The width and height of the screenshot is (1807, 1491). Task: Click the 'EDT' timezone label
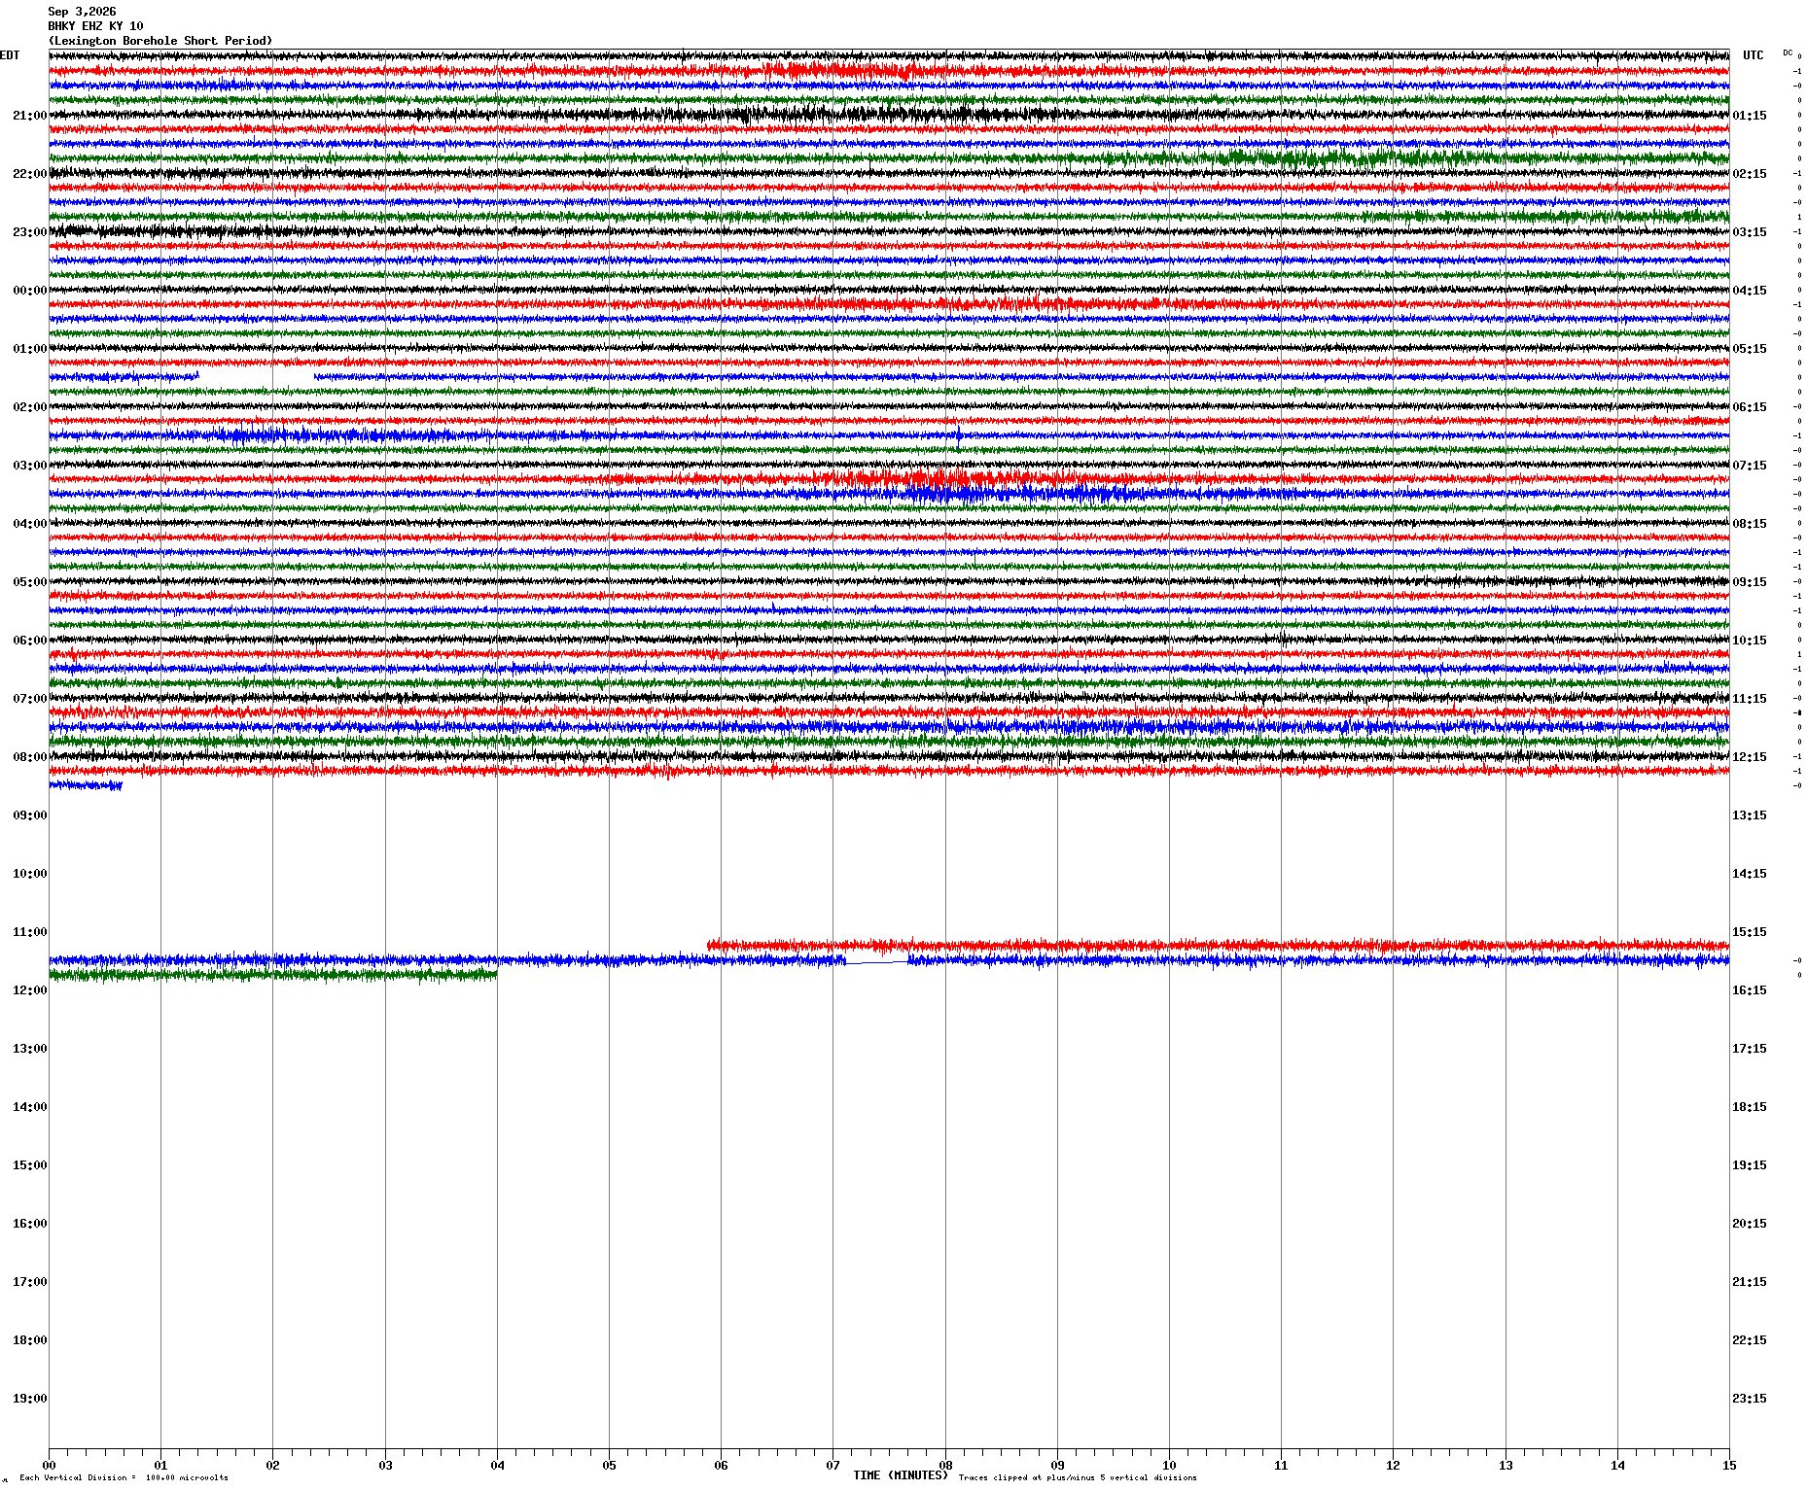pyautogui.click(x=10, y=55)
